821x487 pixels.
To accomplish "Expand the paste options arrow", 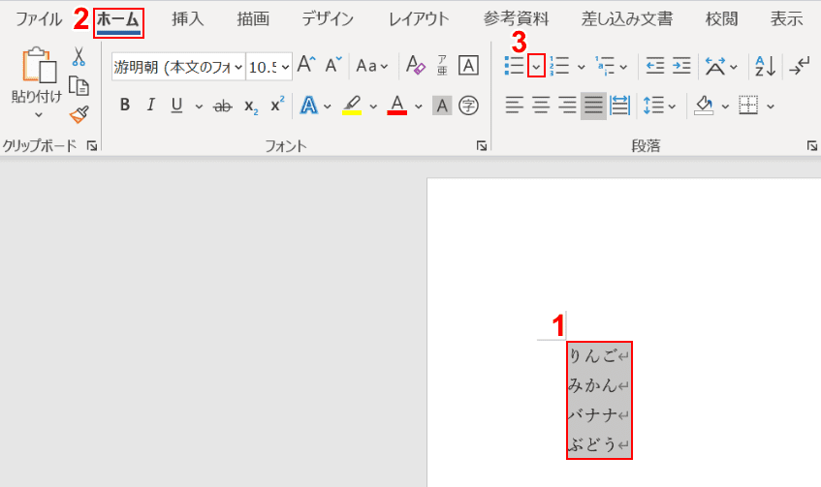I will [x=38, y=115].
